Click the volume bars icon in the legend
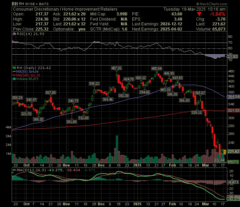The width and height of the screenshot is (240, 207). tap(14, 79)
